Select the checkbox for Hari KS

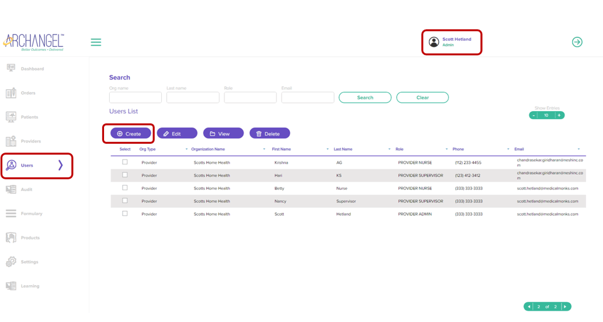[x=125, y=175]
